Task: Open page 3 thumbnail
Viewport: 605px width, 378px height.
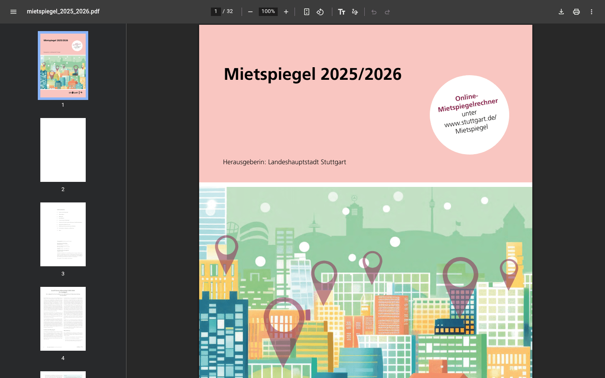Action: click(x=63, y=234)
